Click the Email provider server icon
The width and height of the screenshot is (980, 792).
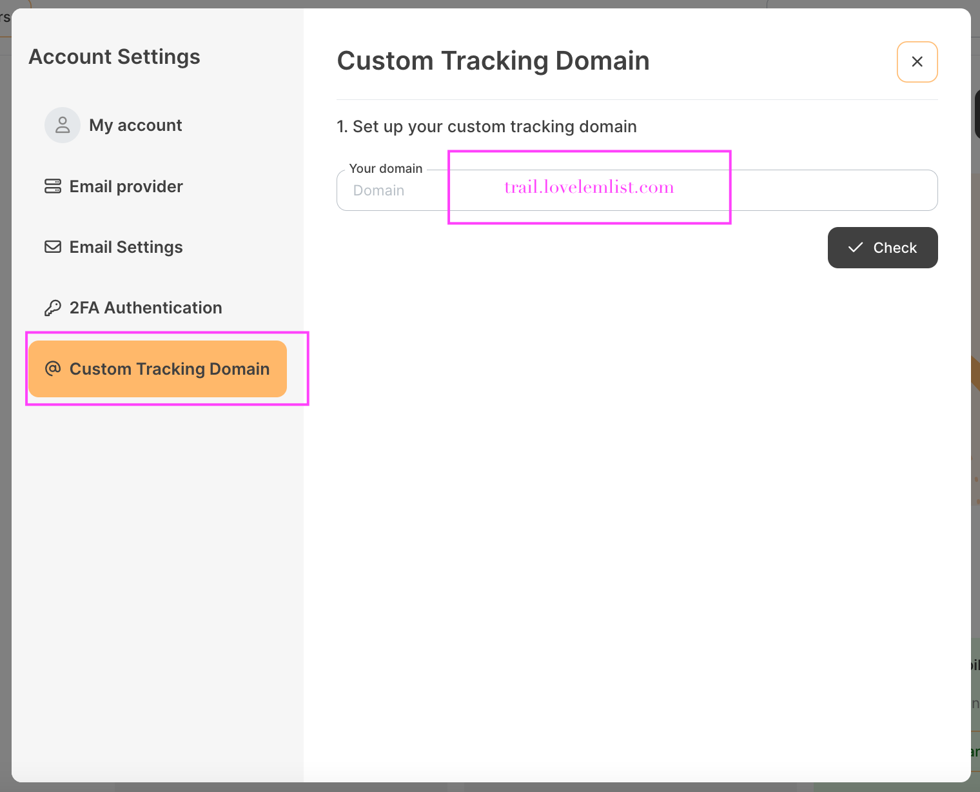53,186
